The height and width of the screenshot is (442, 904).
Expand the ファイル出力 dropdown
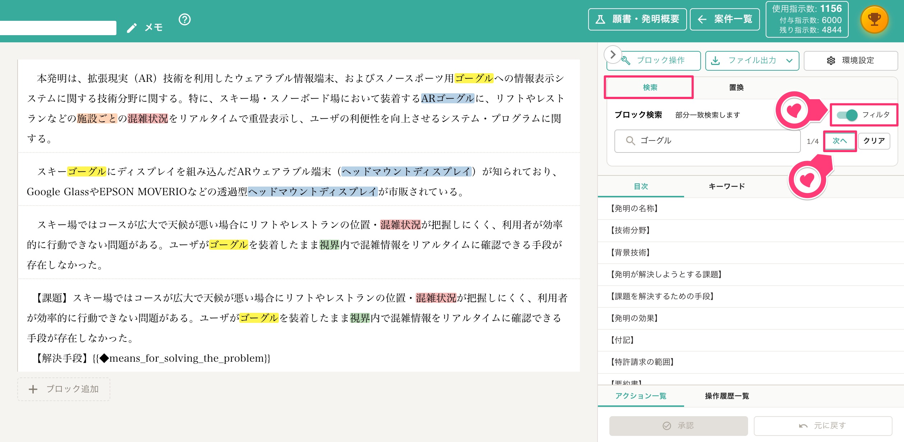(x=752, y=61)
